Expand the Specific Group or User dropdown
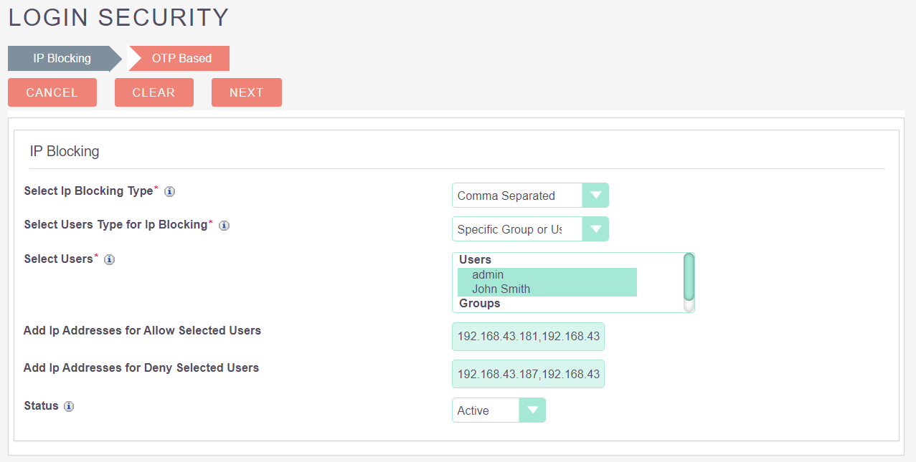 [x=530, y=229]
